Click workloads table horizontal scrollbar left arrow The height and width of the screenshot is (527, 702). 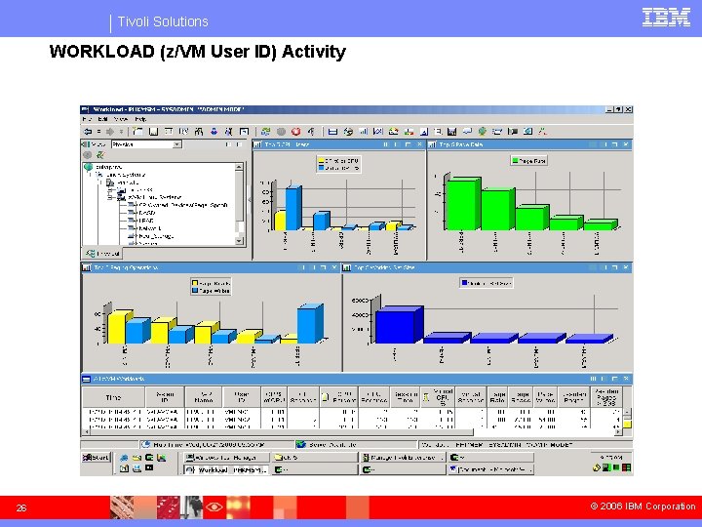click(86, 432)
